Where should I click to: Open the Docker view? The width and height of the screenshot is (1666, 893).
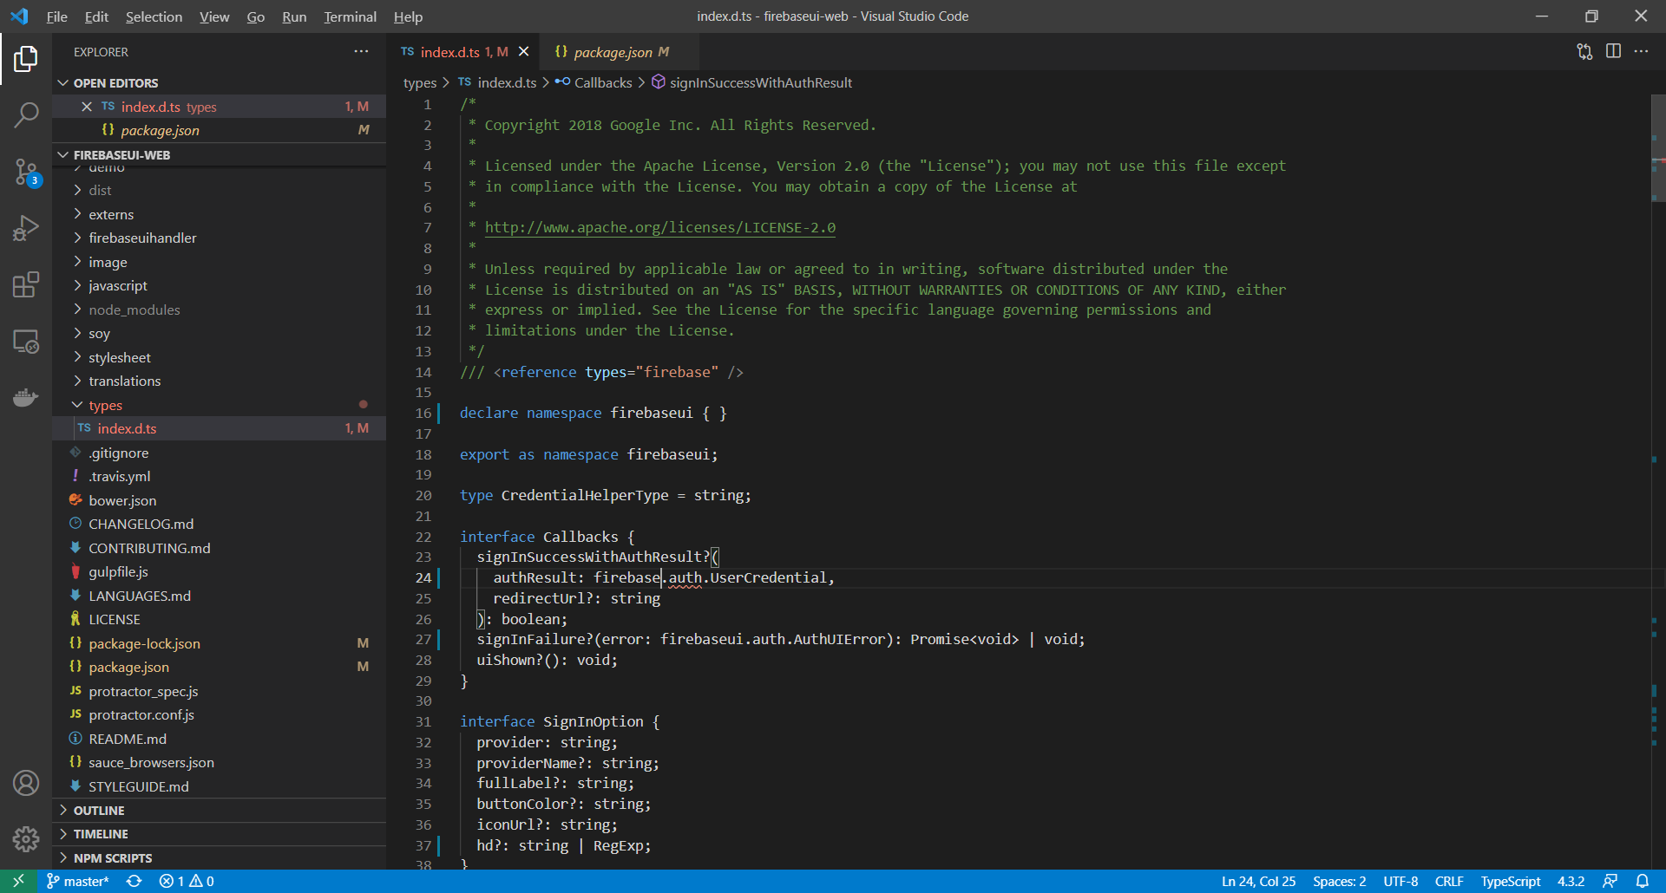point(26,398)
